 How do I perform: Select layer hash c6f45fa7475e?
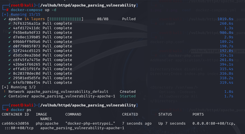(27, 60)
